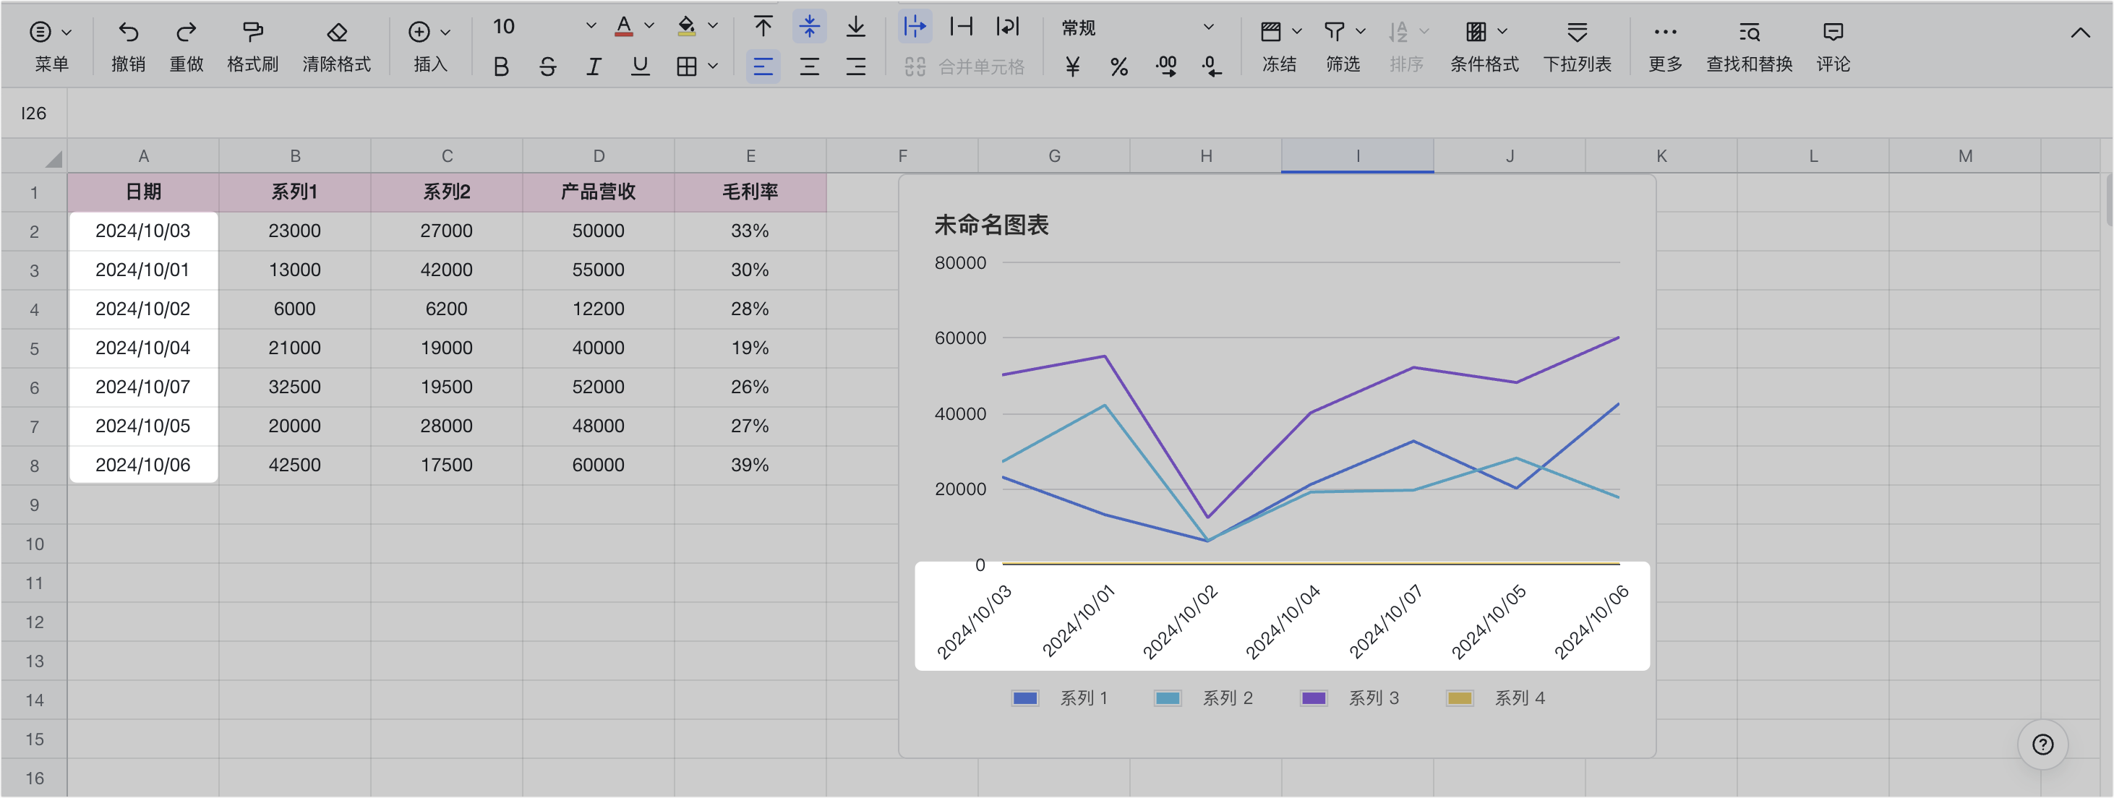Click the series 3 (系列 3) legend swatch

click(x=1313, y=698)
